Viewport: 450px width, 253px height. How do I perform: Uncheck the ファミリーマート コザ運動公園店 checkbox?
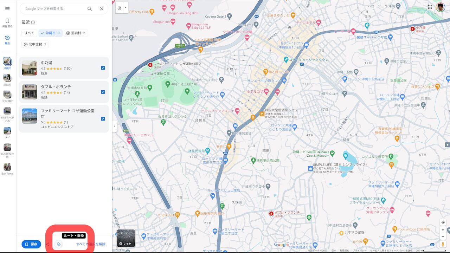pyautogui.click(x=103, y=118)
